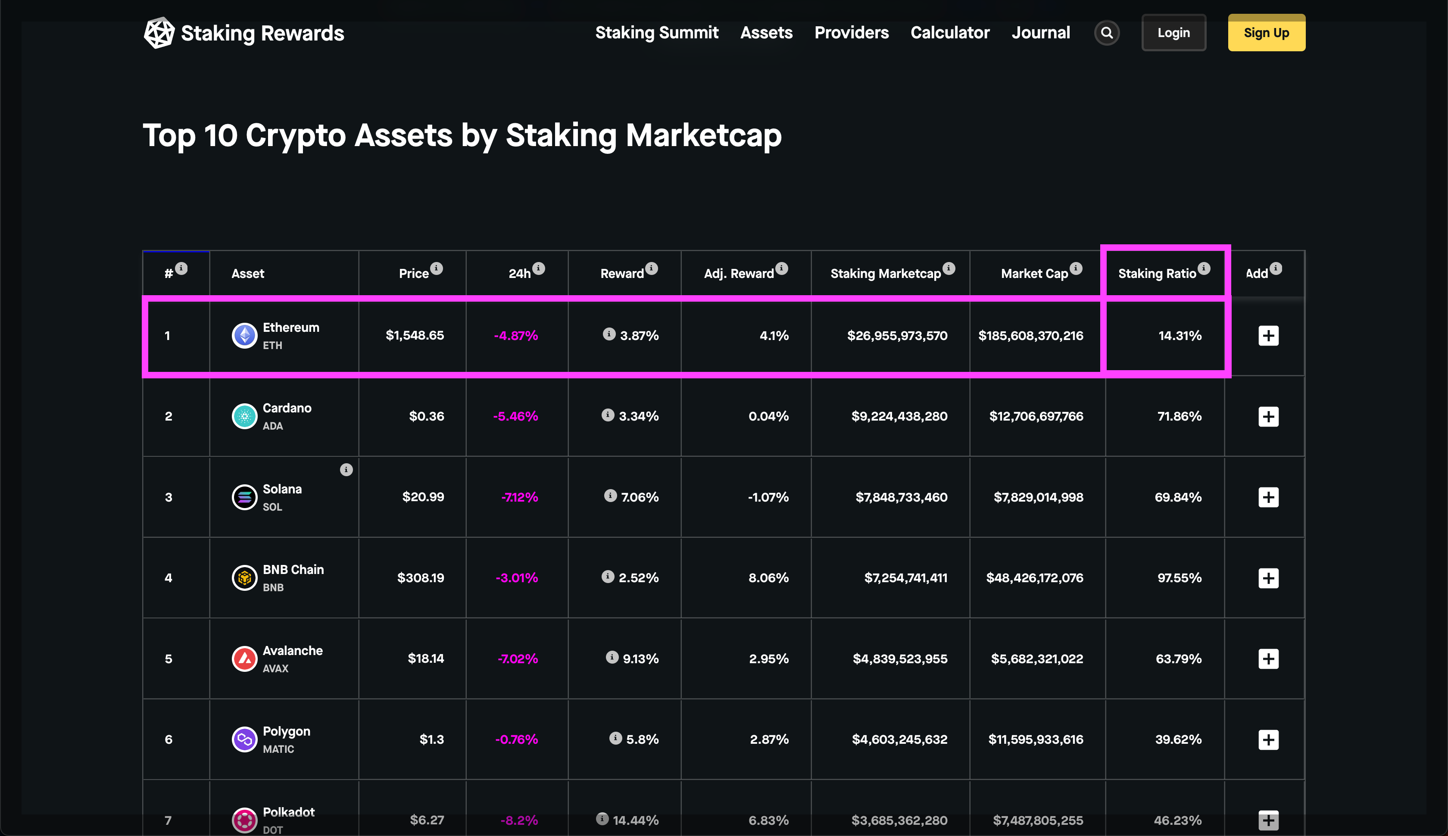Open the Polkadot asset name link

pyautogui.click(x=288, y=812)
